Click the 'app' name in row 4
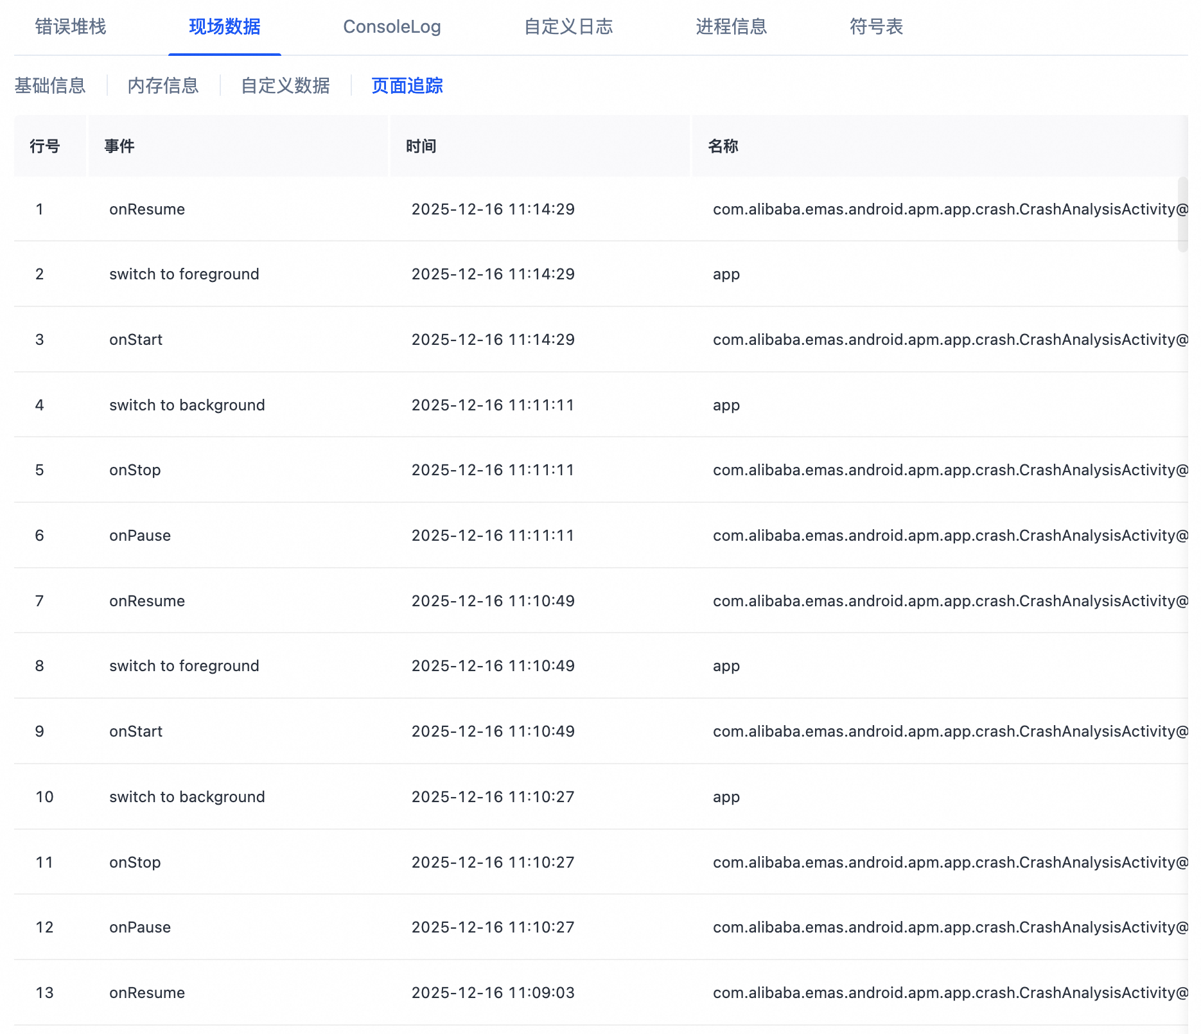The image size is (1201, 1034). click(726, 406)
